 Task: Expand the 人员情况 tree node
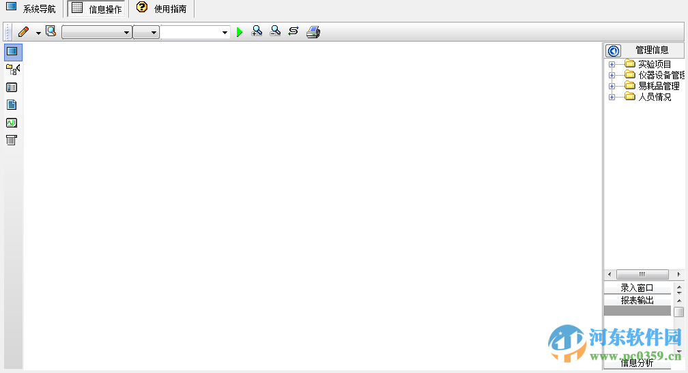[612, 97]
